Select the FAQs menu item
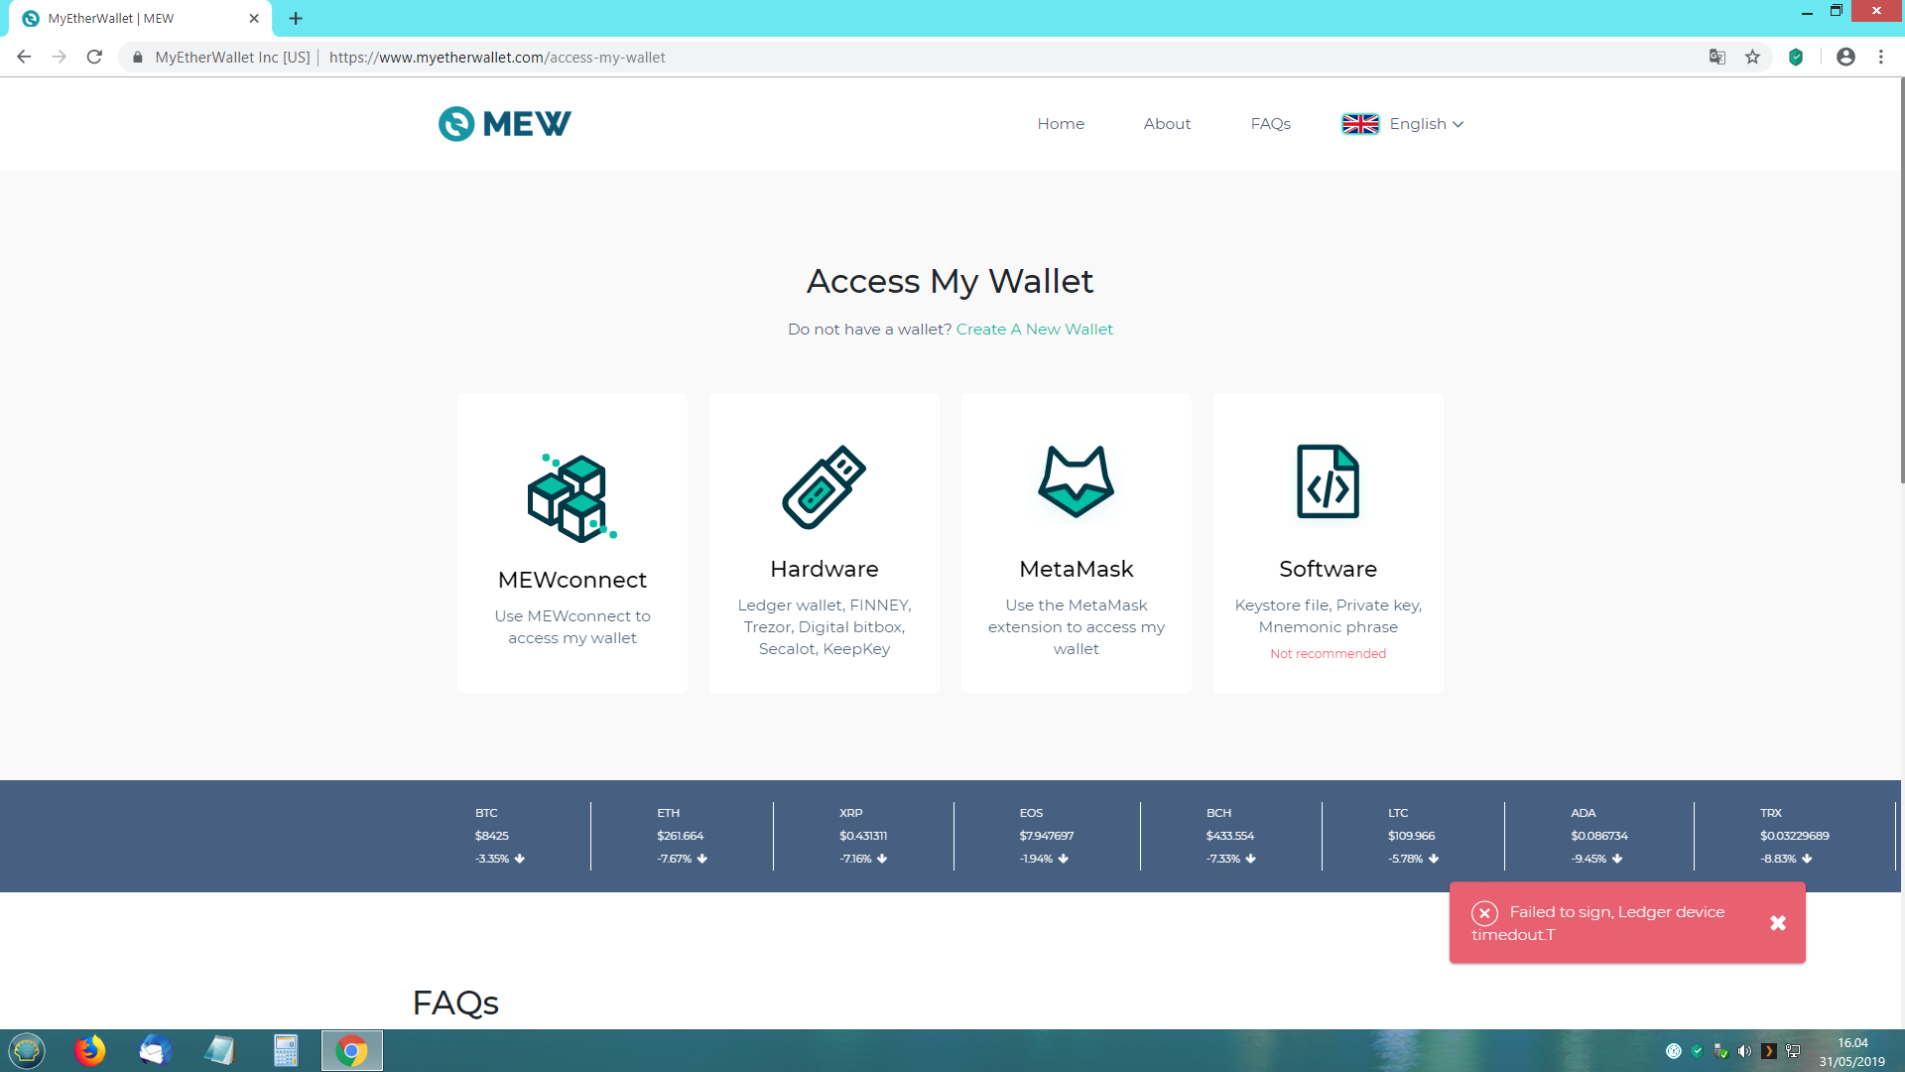Screen dimensions: 1905x1072 (1270, 123)
